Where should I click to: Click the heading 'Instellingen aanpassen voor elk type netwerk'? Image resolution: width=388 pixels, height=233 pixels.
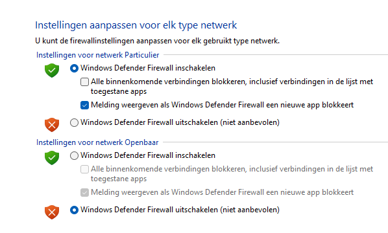[136, 25]
